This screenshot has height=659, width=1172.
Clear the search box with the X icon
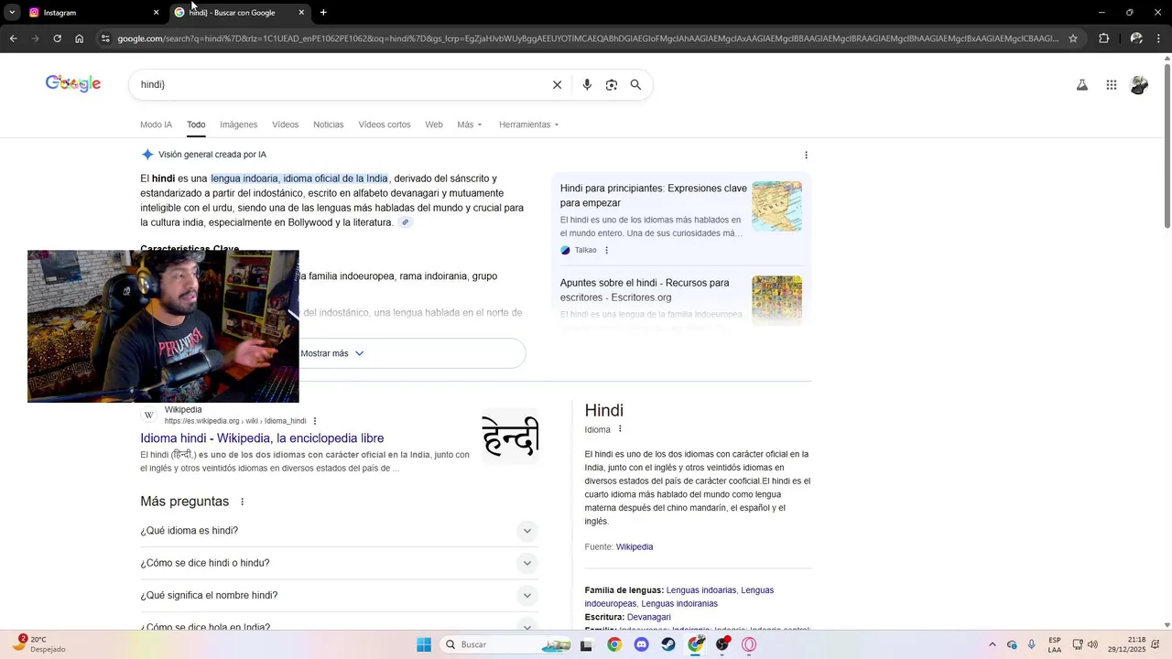(x=557, y=85)
